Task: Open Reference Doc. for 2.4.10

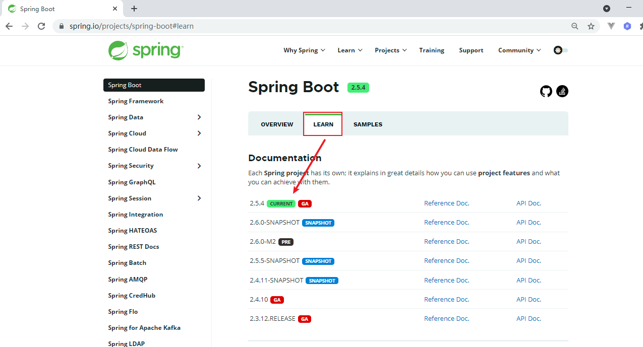Action: tap(446, 300)
